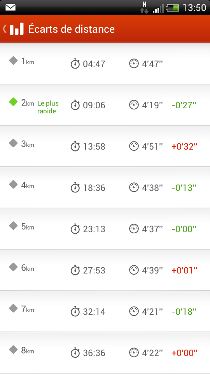The height and width of the screenshot is (374, 210).
Task: Tap the 13:50 clock in the status bar
Action: point(194,8)
